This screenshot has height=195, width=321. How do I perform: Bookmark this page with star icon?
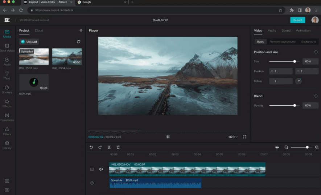(280, 10)
